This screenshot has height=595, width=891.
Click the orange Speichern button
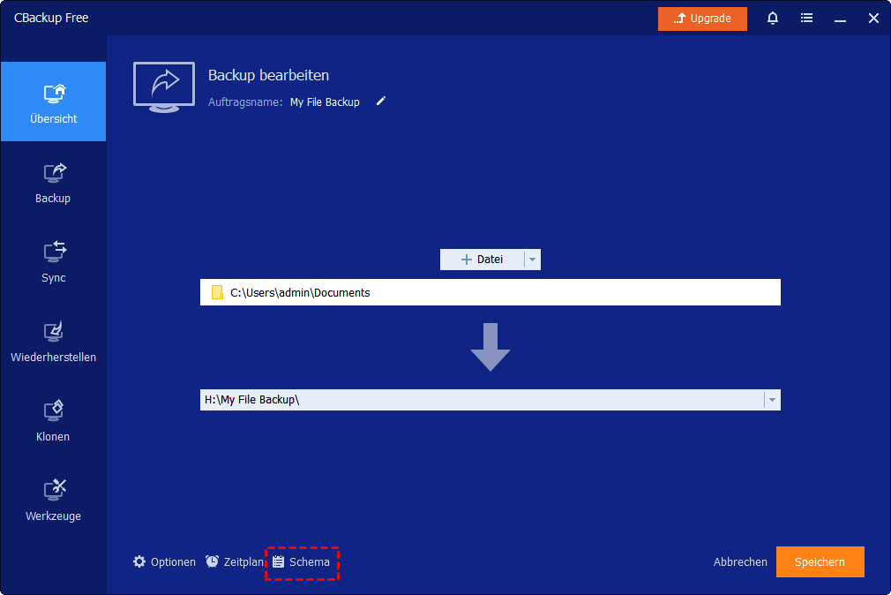(820, 561)
